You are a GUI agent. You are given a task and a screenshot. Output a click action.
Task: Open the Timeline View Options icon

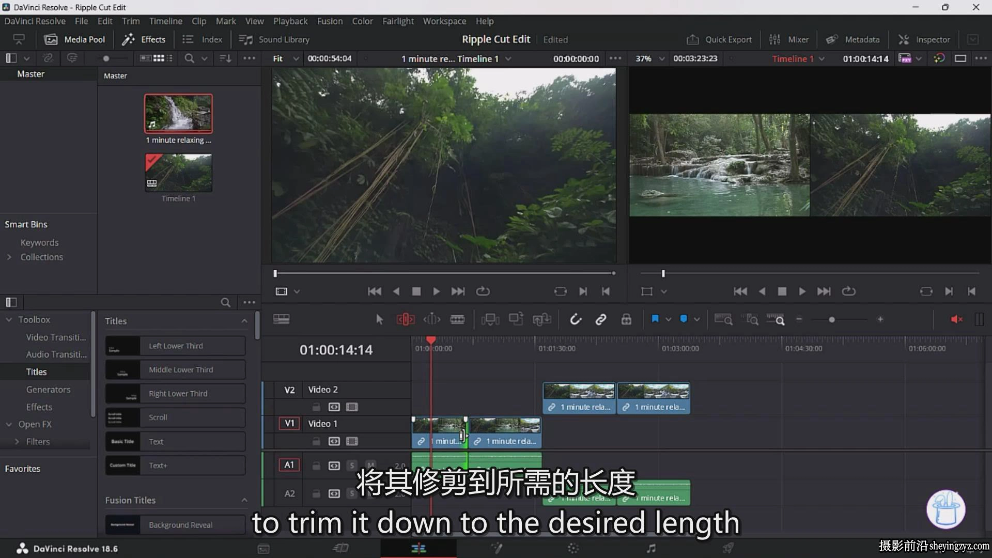pos(281,320)
